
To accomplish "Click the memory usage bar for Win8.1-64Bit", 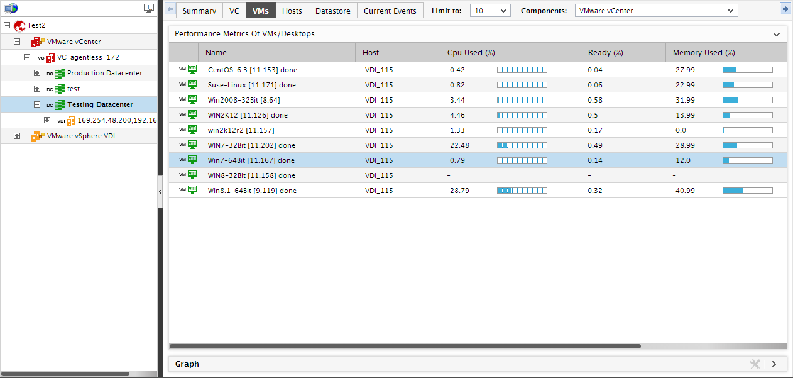I will pyautogui.click(x=748, y=191).
